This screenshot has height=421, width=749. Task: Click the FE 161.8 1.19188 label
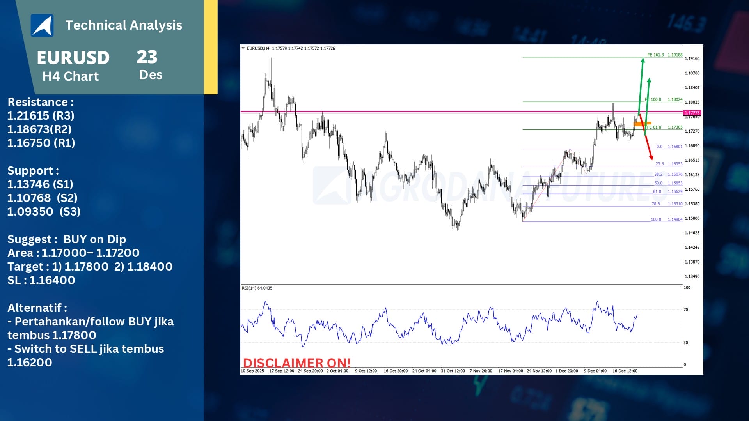(x=665, y=55)
